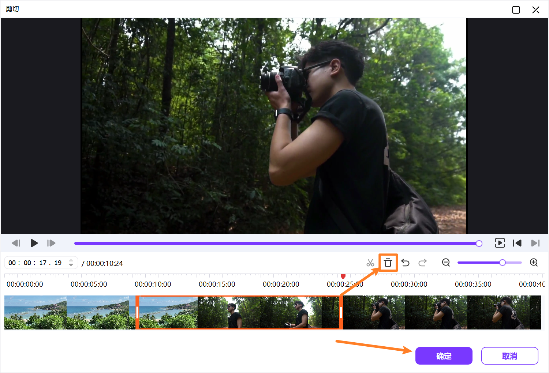549x373 pixels.
Task: Click the 00:00:10:00 ruler label
Action: [x=153, y=284]
